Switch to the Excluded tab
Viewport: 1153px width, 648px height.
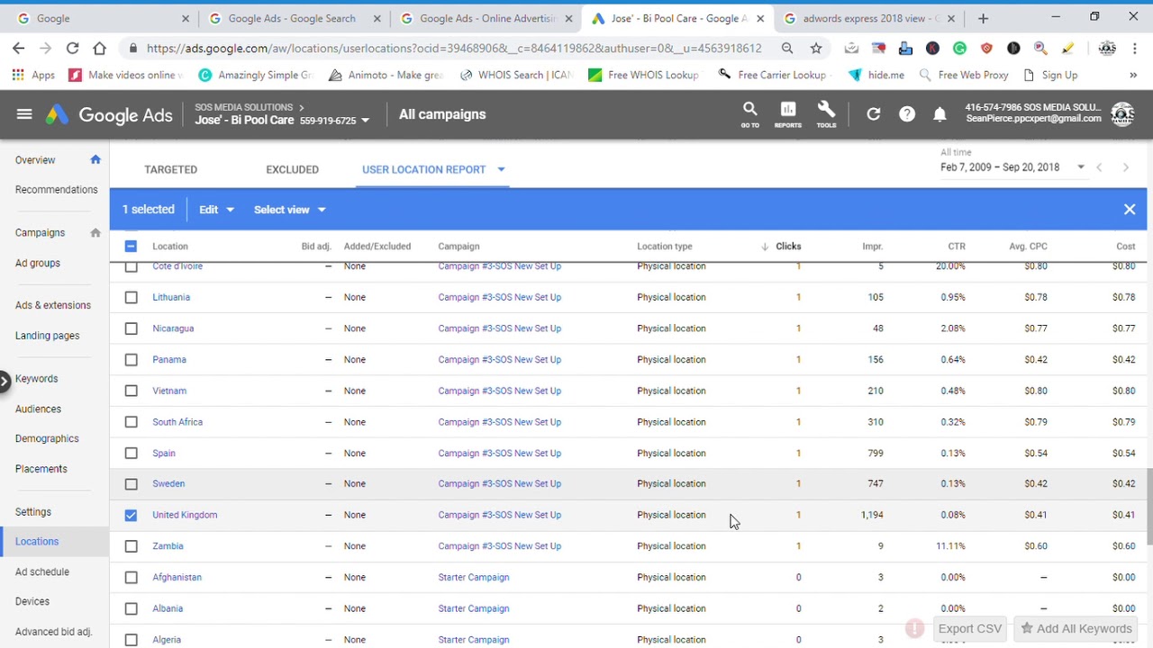point(292,169)
